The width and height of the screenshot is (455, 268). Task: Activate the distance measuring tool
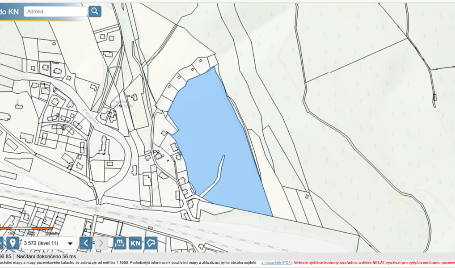pyautogui.click(x=119, y=243)
